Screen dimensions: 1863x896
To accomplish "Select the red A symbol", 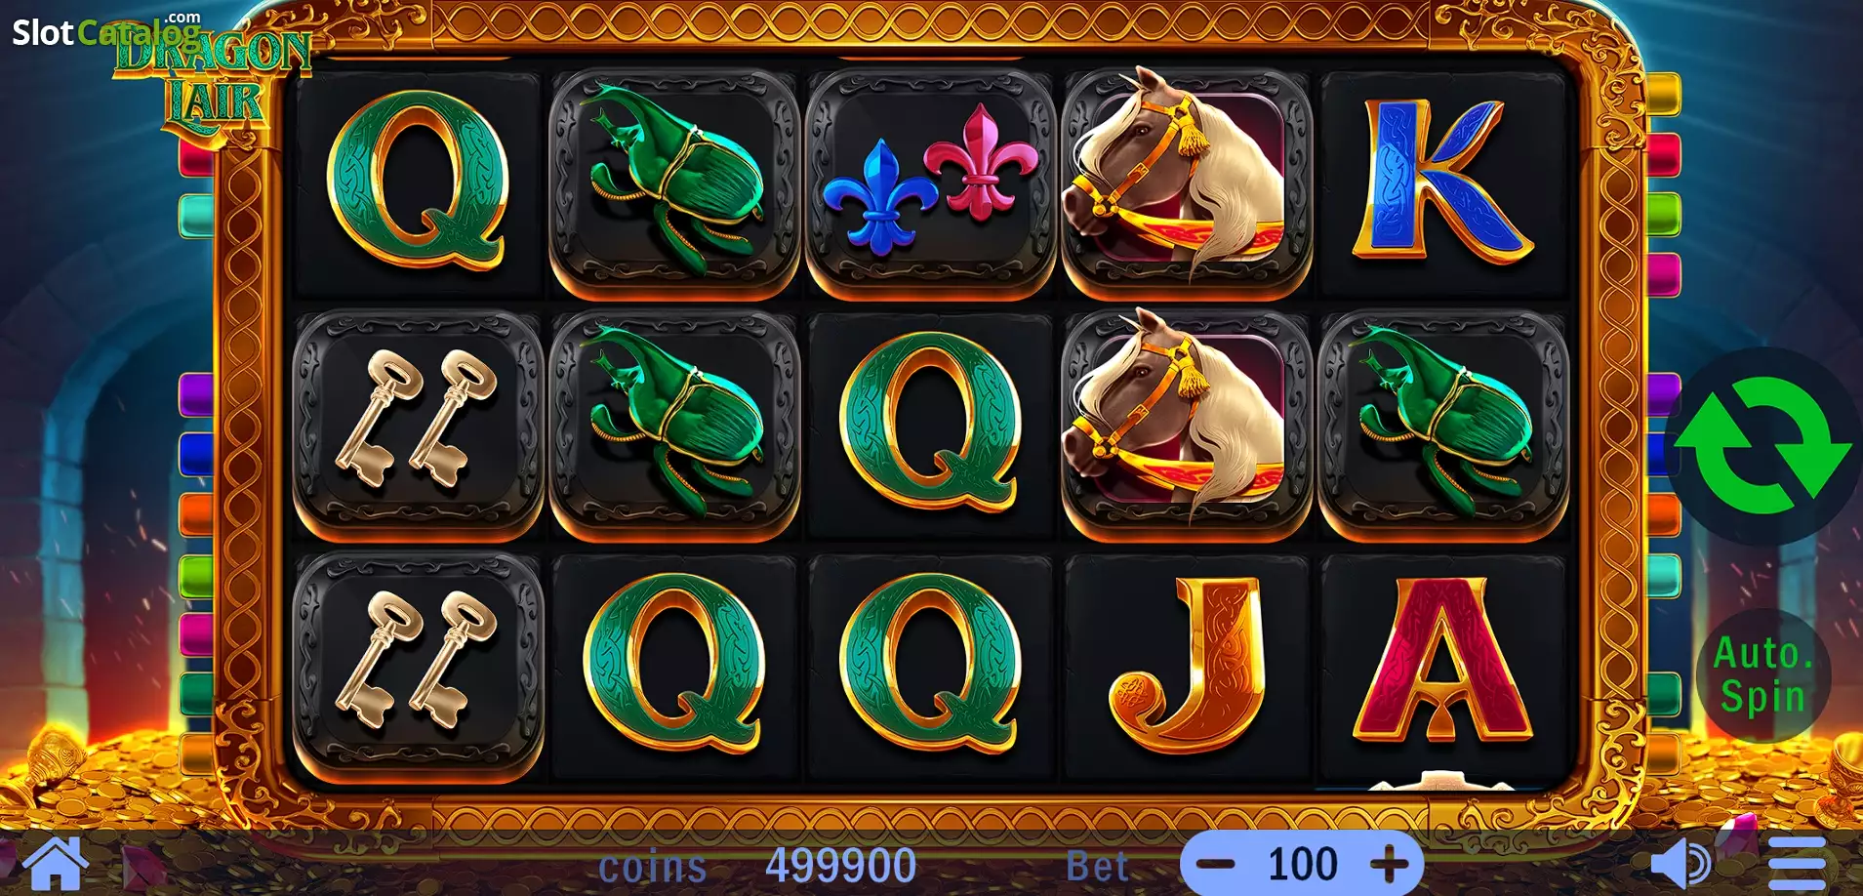I will (x=1441, y=661).
